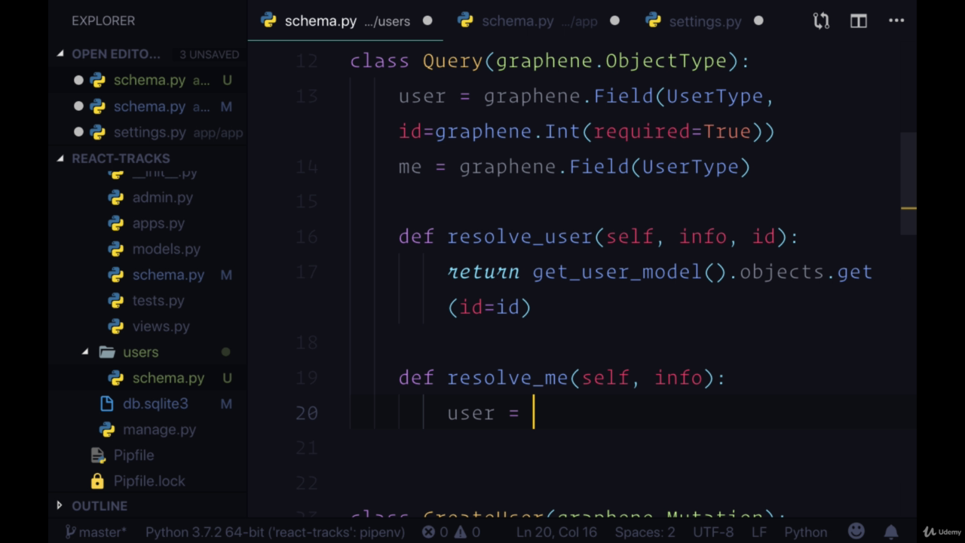
Task: Click Python icon beside models.py
Action: pos(115,249)
